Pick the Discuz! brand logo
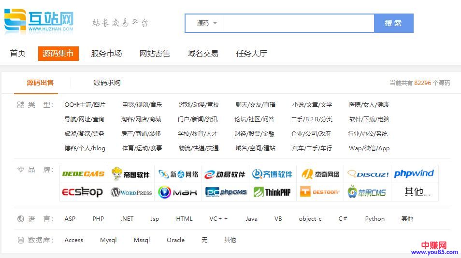This screenshot has height=258, width=461. (367, 174)
